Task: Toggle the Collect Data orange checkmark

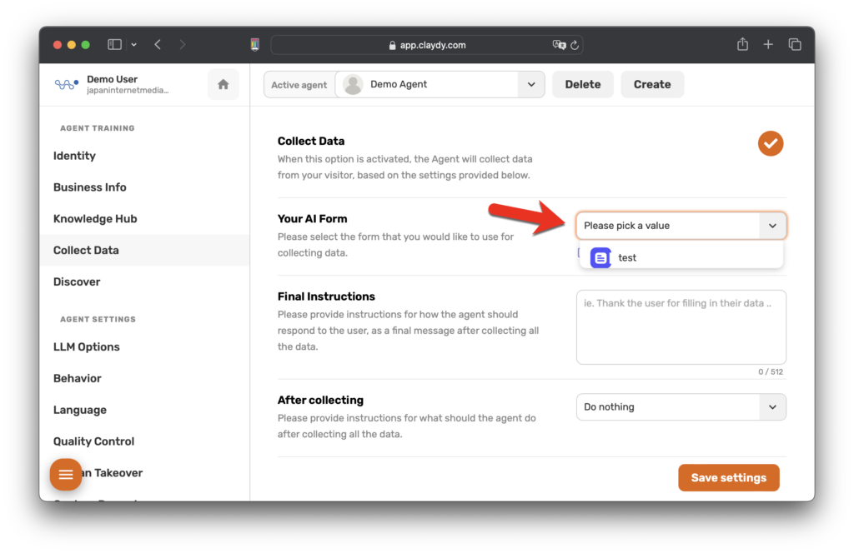Action: [770, 143]
